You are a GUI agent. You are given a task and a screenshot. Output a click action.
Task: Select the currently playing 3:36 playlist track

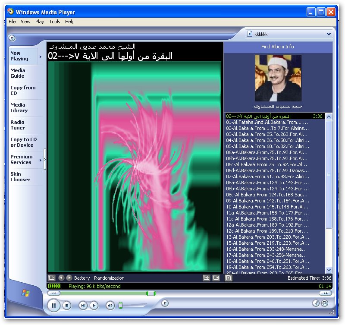[275, 116]
